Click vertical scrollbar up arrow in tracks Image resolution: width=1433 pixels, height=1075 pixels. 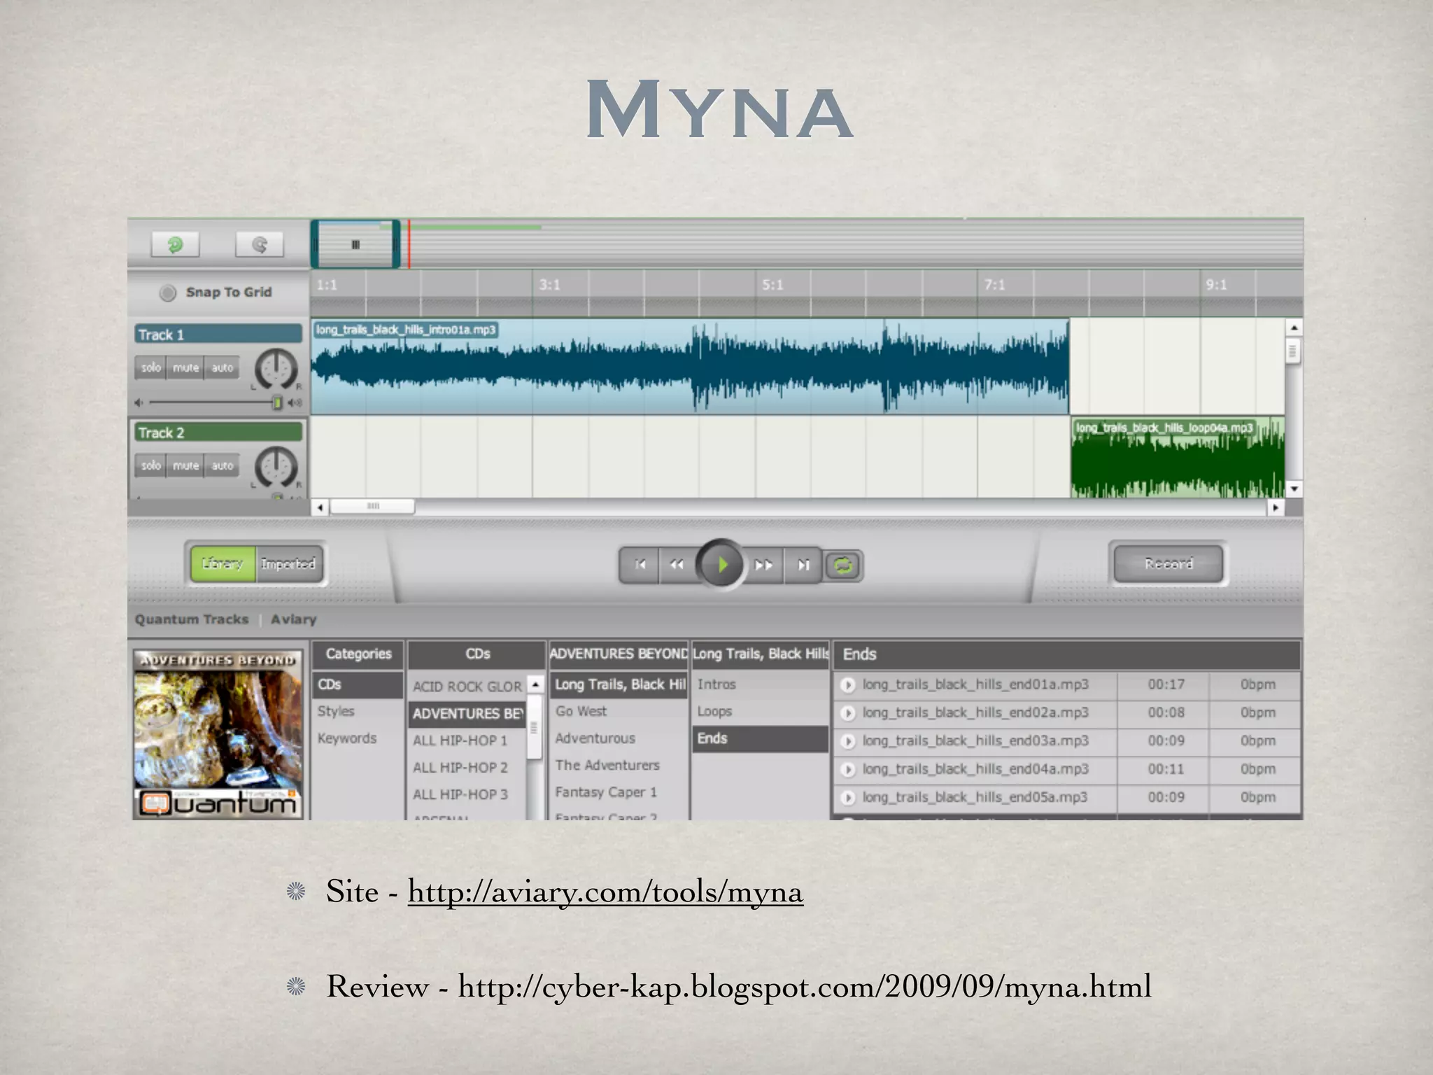coord(1294,328)
